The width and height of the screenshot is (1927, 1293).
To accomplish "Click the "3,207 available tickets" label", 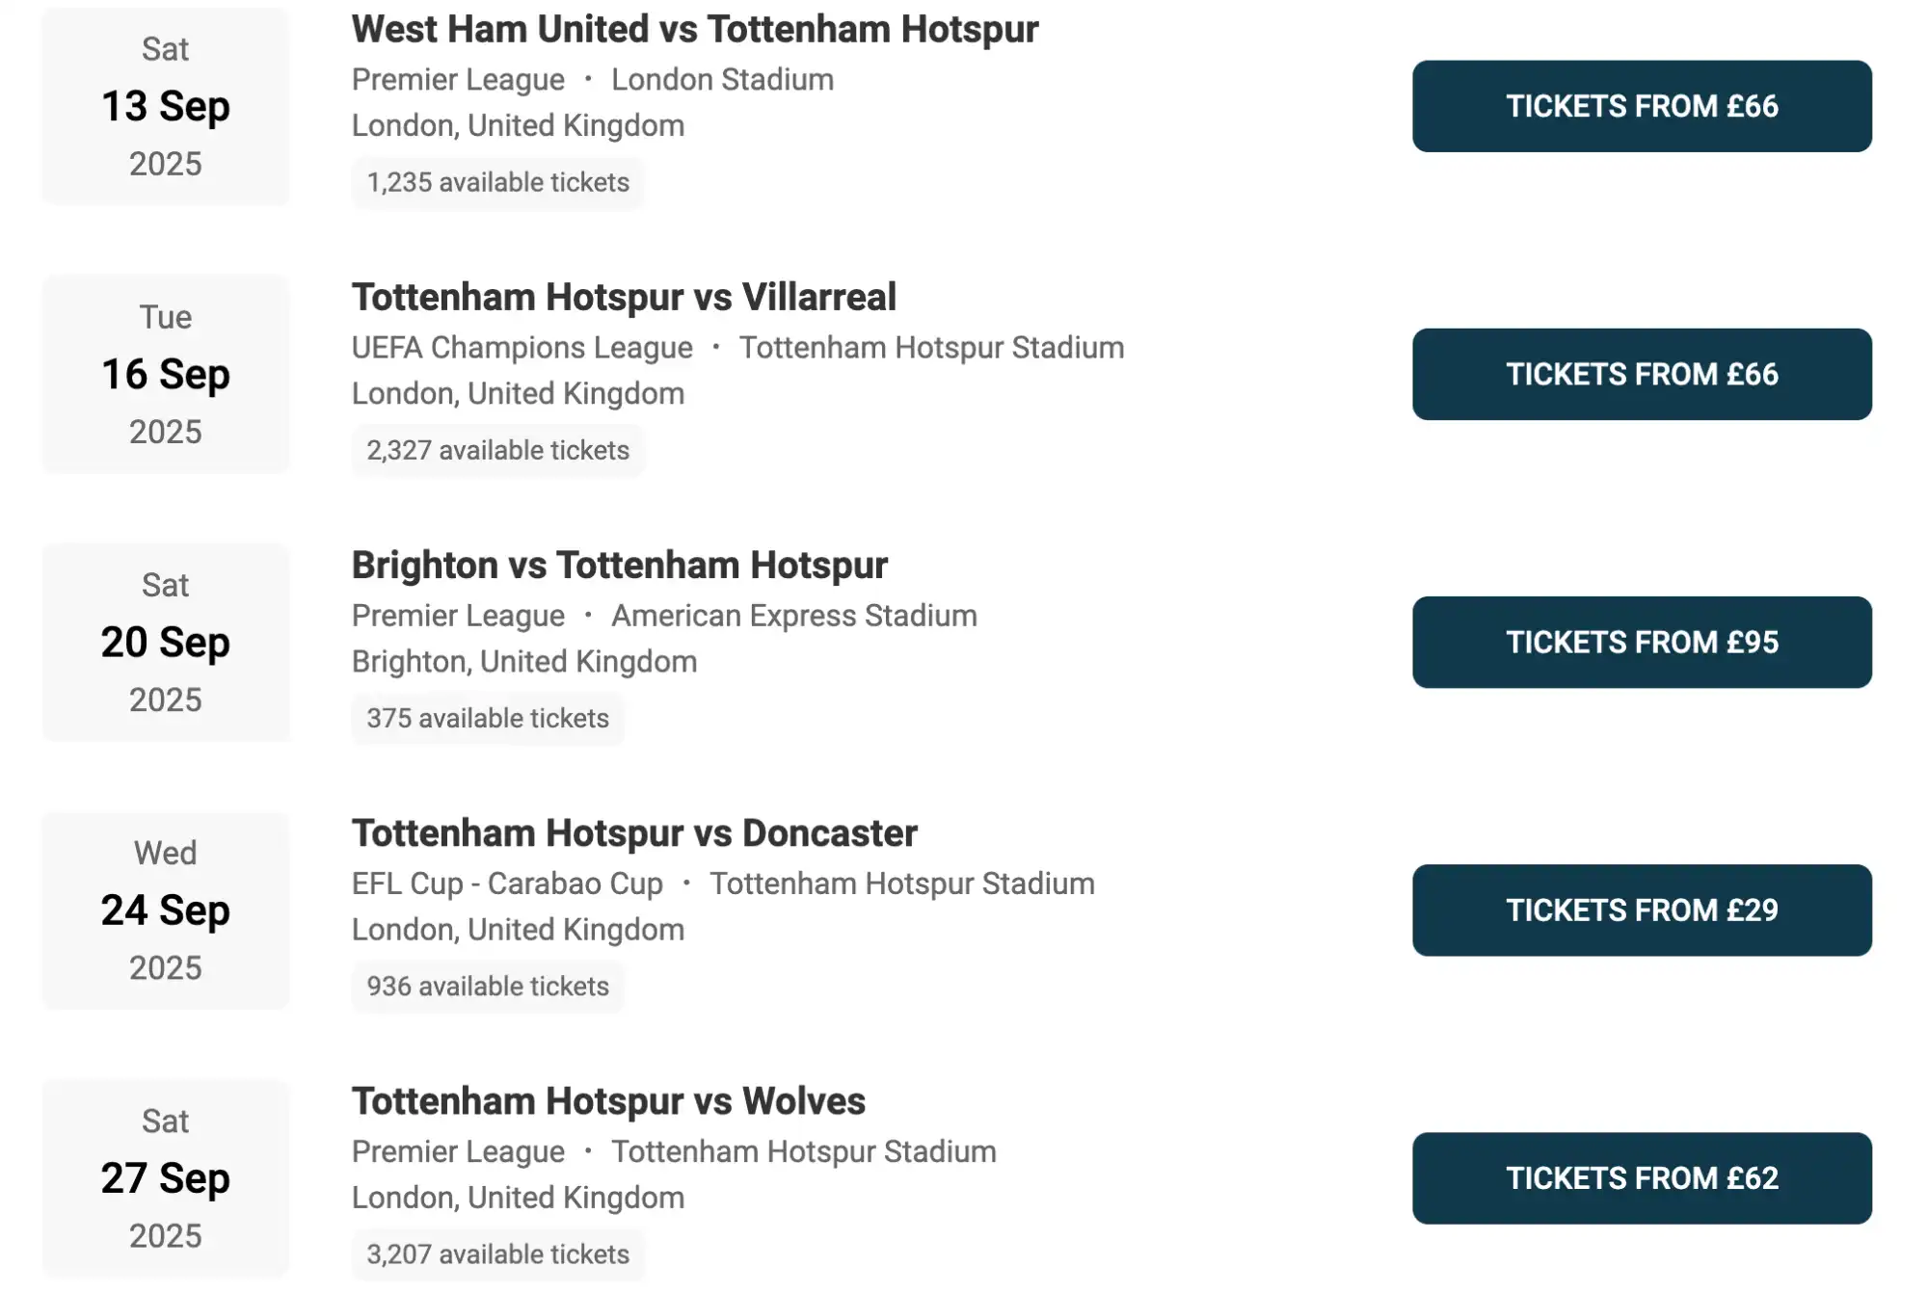I will pos(497,1253).
